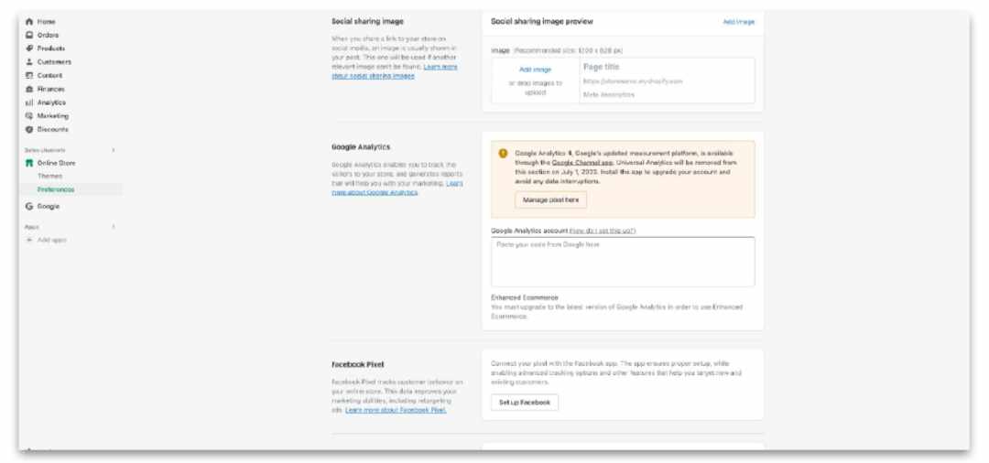
Task: Open How do I set this up link
Action: (x=603, y=231)
